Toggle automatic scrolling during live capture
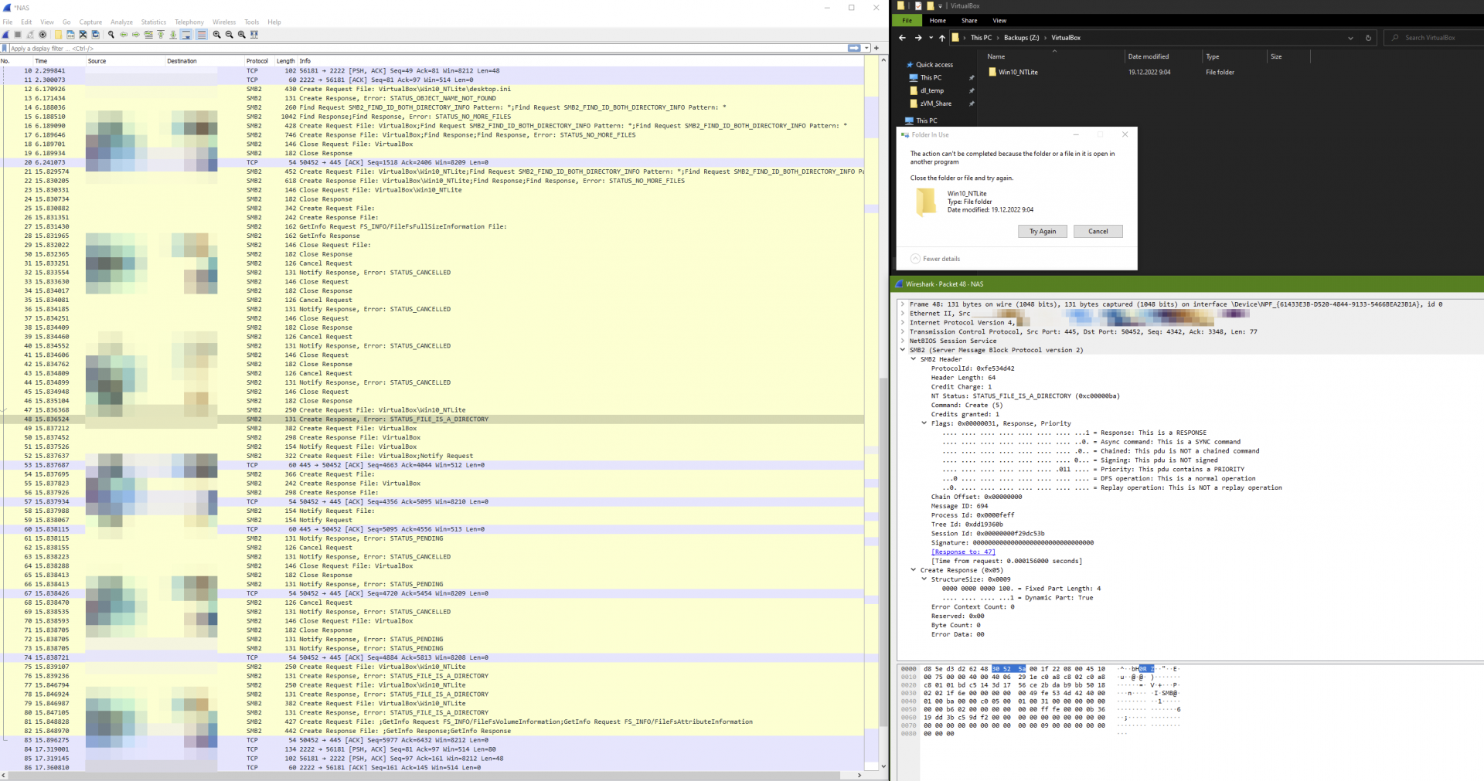The width and height of the screenshot is (1484, 781). tap(186, 35)
